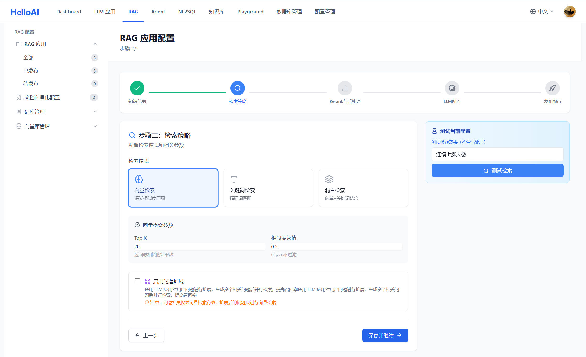Screen dimensions: 586x357
Task: Click the 文档向量化配置 document icon in sidebar
Action: (x=19, y=97)
